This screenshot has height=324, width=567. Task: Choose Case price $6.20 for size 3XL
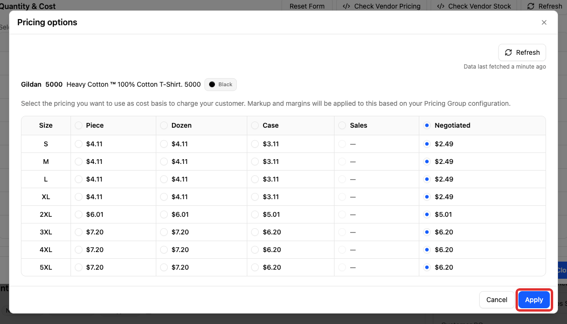coord(255,232)
